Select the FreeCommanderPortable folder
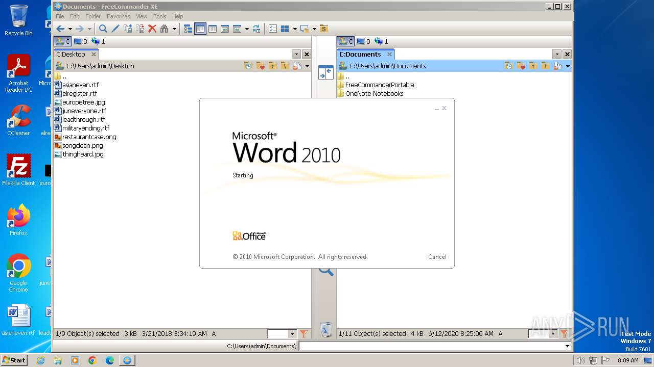654x367 pixels. 380,85
